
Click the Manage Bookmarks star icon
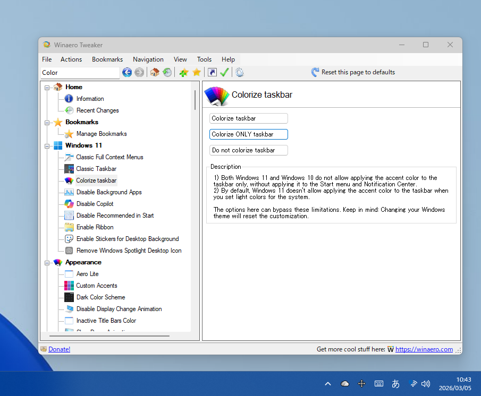tap(69, 134)
